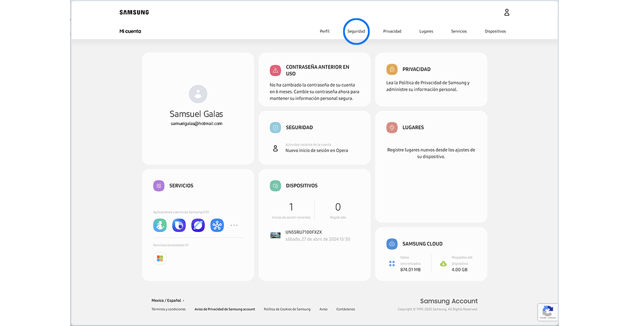629x326 pixels.
Task: Open the Samsung Internet browser icon
Action: click(198, 225)
